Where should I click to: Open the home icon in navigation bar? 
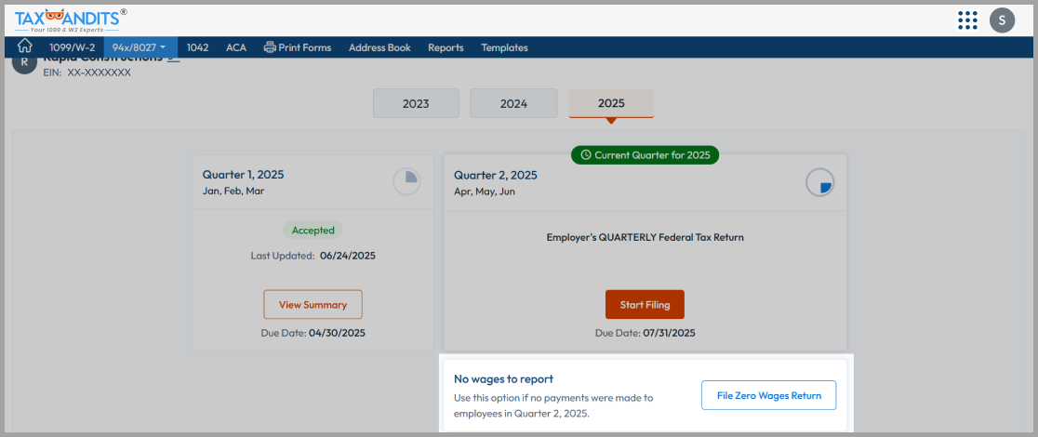click(24, 47)
